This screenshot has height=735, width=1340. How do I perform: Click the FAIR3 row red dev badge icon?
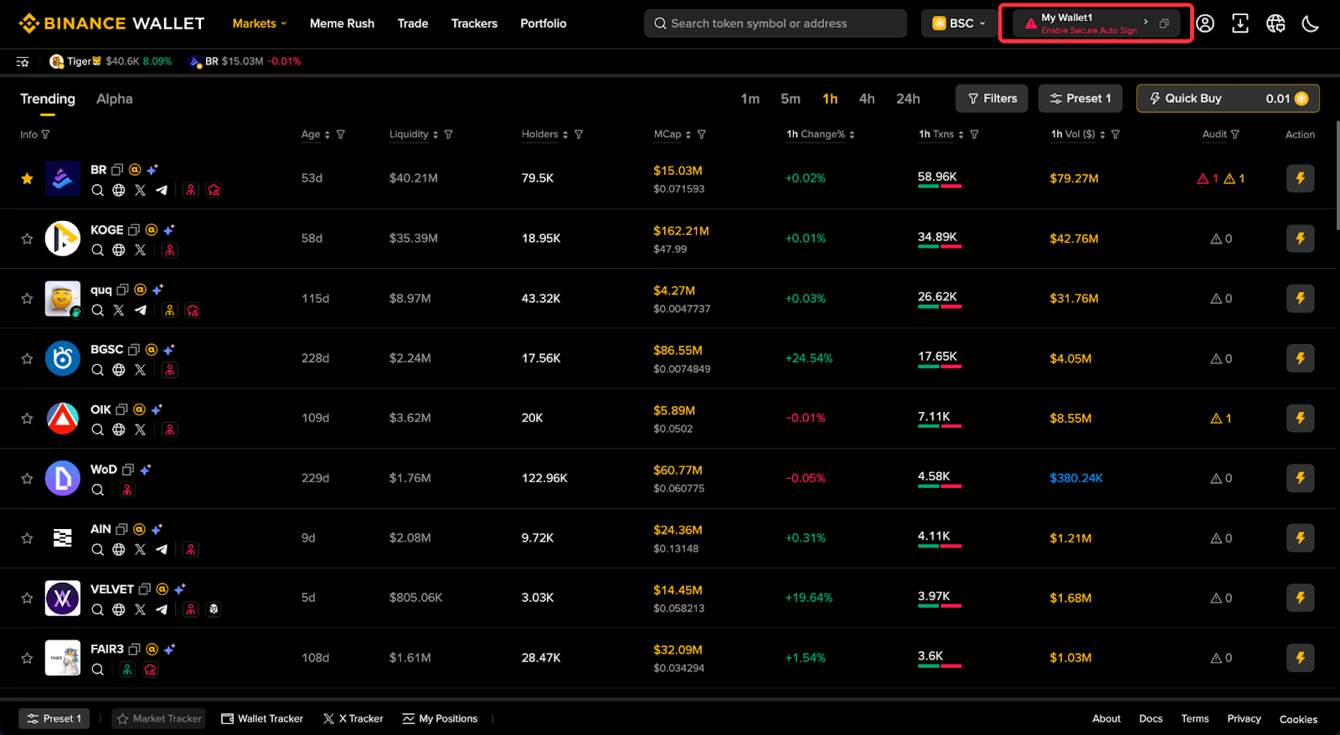coord(151,670)
